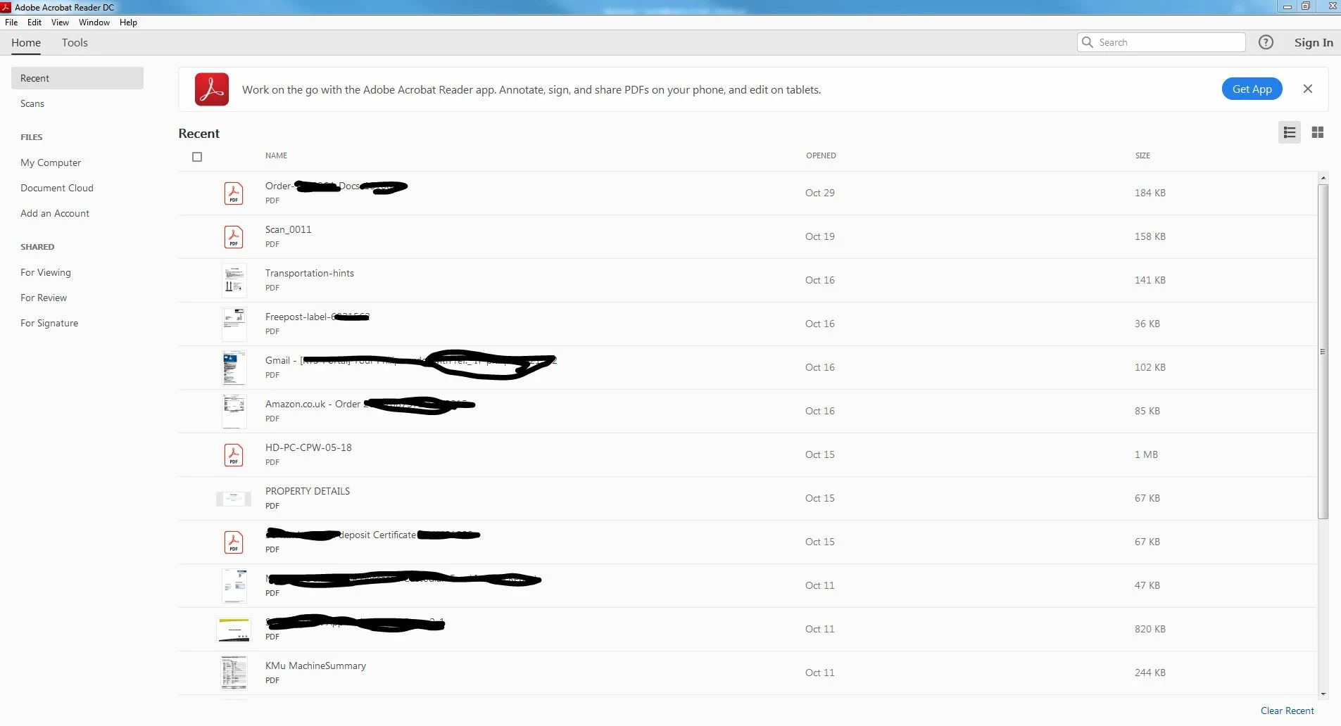Open My Computer files

(51, 163)
